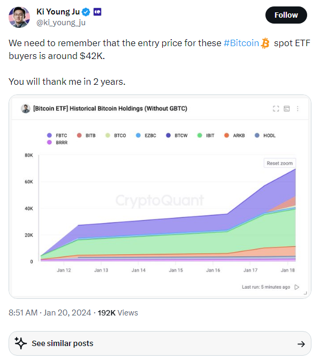Screen dimensions: 320x360
Task: Click the CryptoQuant affiliation badge icon
Action: point(97,12)
